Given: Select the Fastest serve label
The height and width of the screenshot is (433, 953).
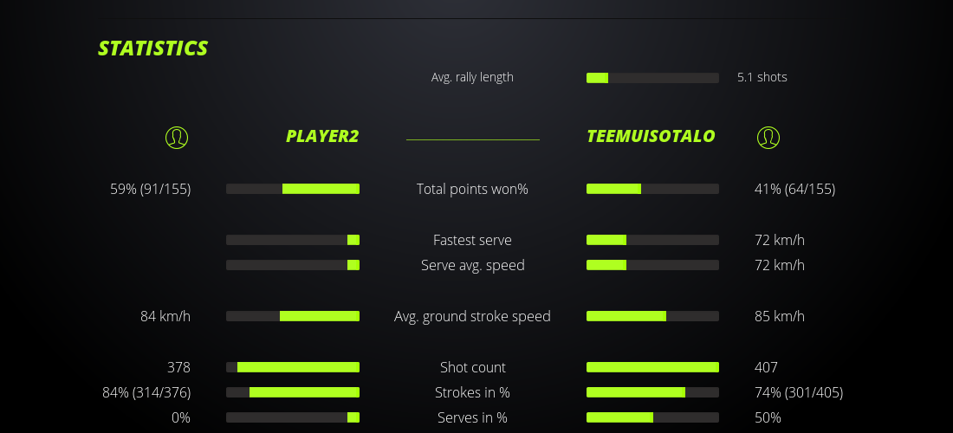Looking at the screenshot, I should tap(472, 240).
